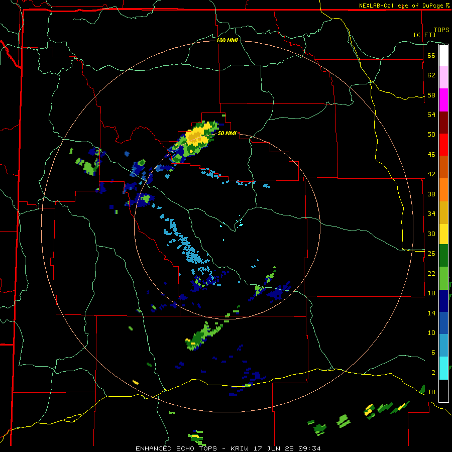Click the TOPS legend title

[x=441, y=30]
